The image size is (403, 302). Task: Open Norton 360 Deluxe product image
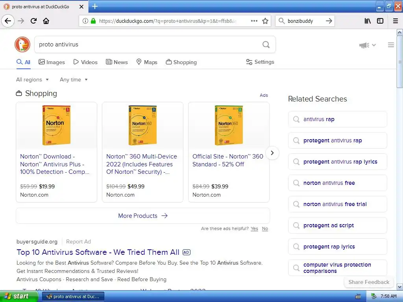142,125
